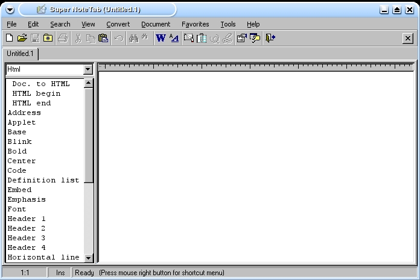Click the options checkmark window icon
The width and height of the screenshot is (420, 280).
pos(255,38)
